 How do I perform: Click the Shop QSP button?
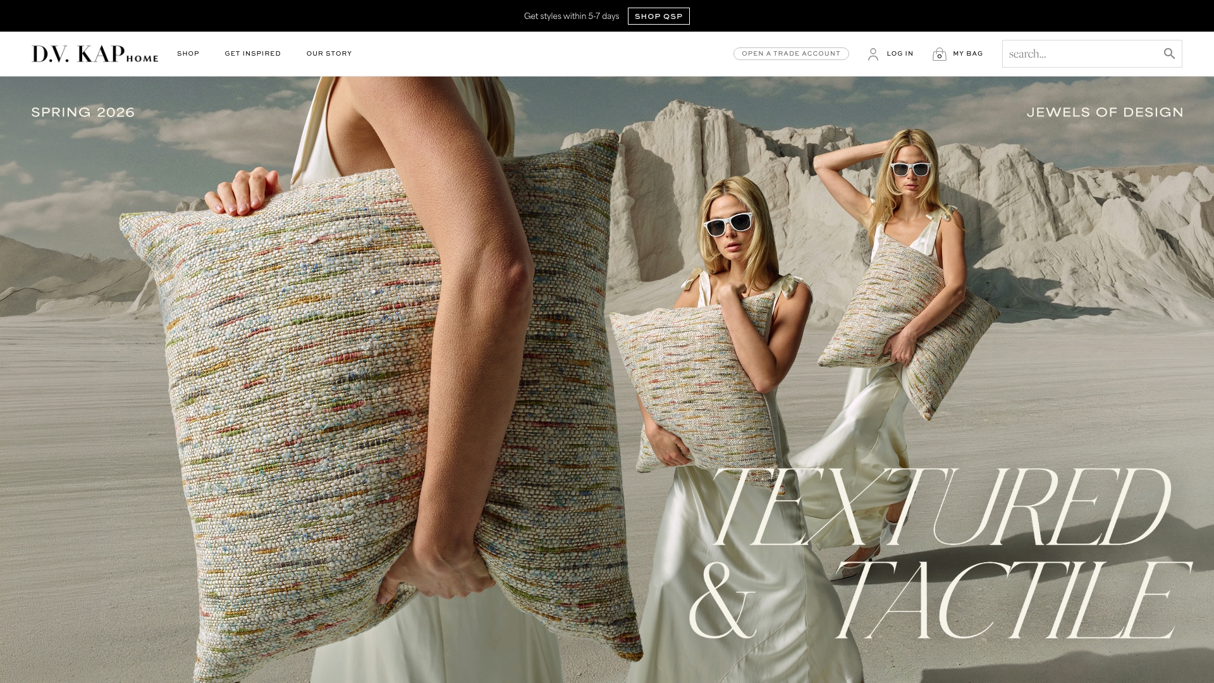659,16
